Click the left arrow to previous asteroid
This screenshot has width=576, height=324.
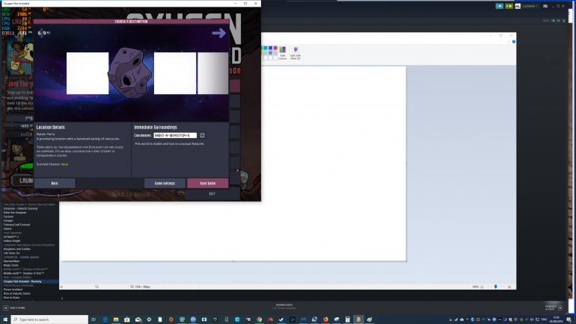click(41, 33)
